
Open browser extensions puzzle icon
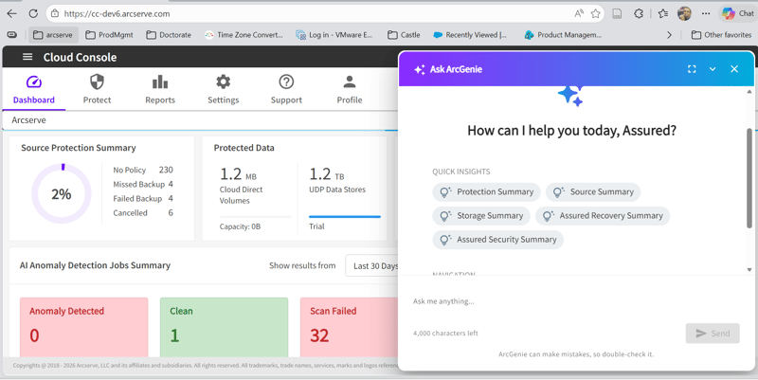(x=639, y=13)
